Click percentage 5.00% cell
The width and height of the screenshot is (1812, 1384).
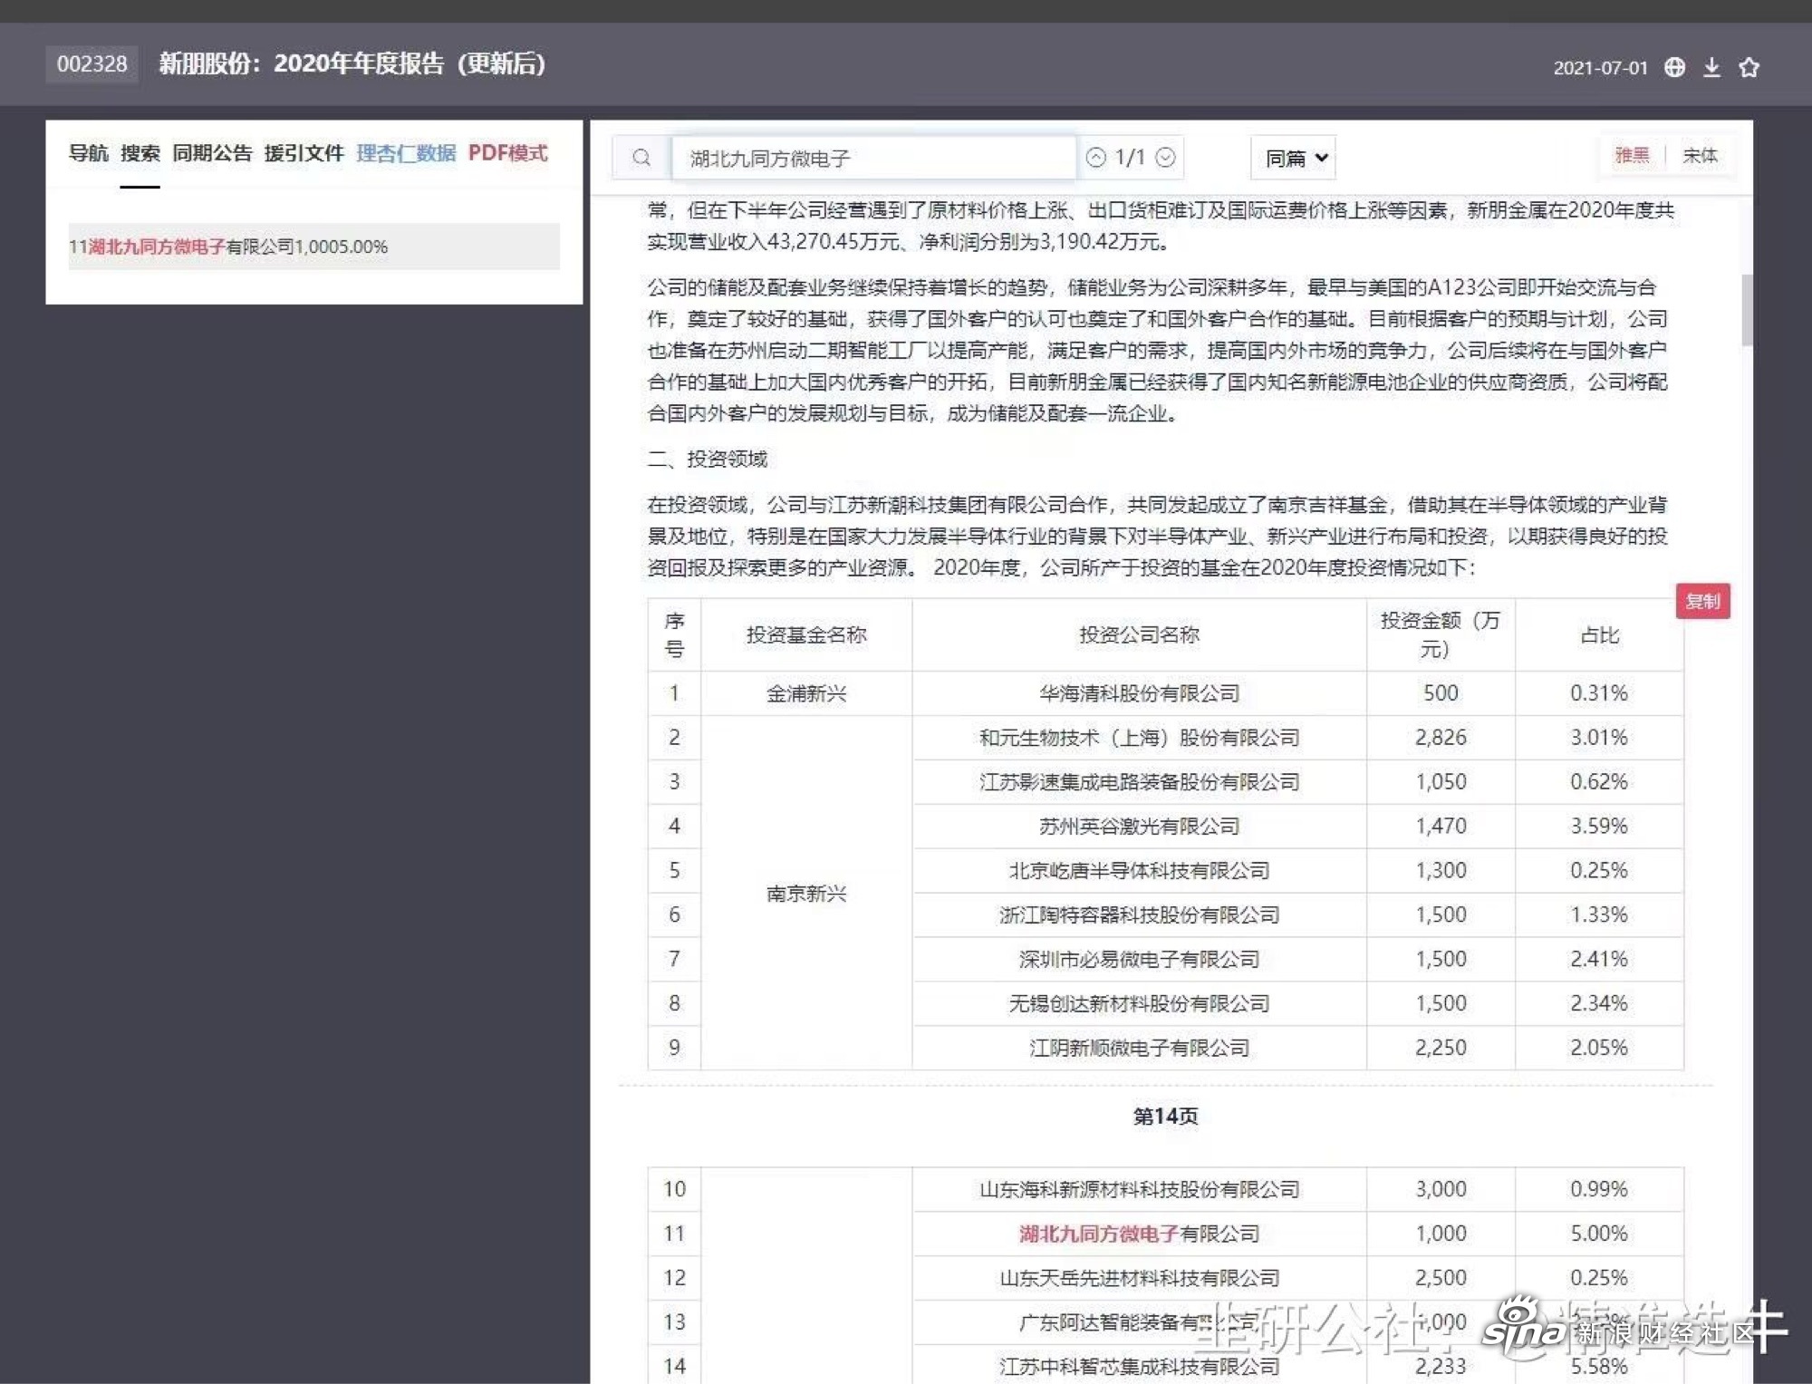point(1599,1234)
